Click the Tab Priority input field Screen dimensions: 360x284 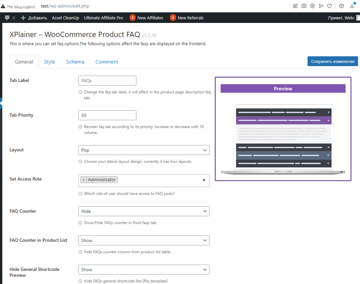pyautogui.click(x=107, y=115)
